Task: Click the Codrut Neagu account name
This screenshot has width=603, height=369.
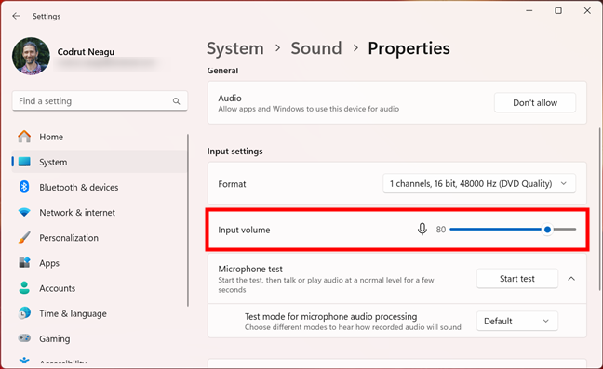Action: [86, 52]
